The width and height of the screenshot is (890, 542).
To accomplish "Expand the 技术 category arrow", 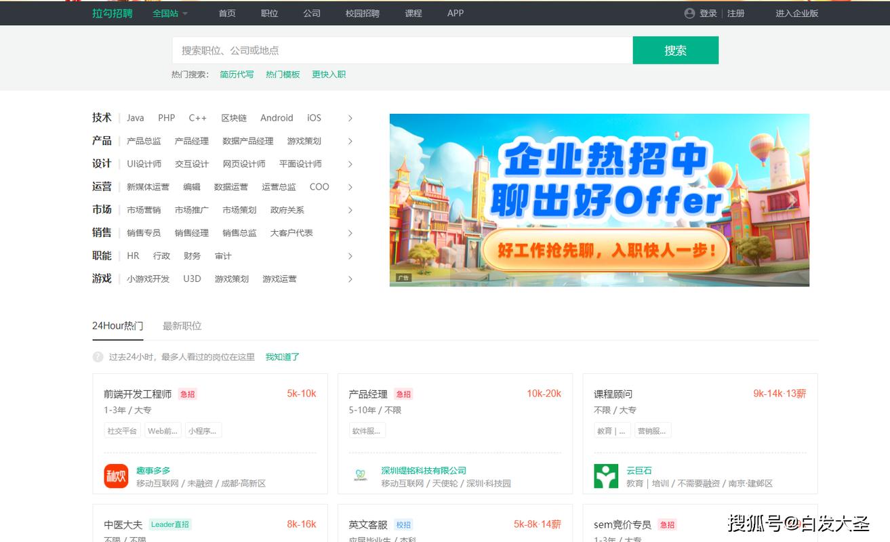I will pyautogui.click(x=350, y=118).
